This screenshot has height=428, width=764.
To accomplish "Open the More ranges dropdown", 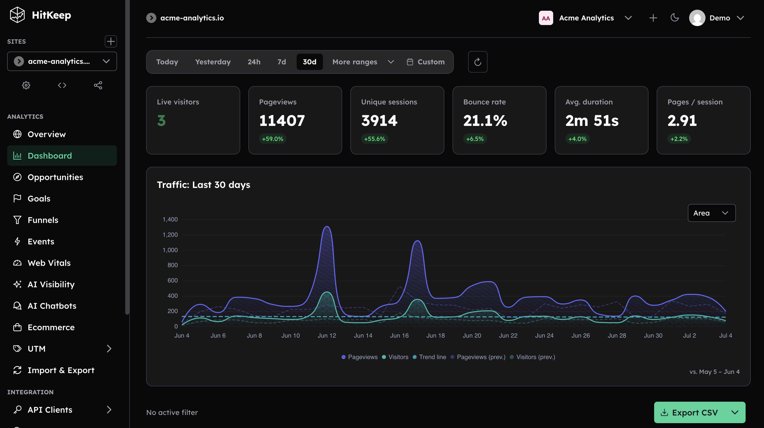I will tap(363, 62).
